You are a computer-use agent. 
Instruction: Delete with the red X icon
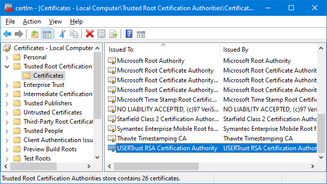tap(90, 34)
